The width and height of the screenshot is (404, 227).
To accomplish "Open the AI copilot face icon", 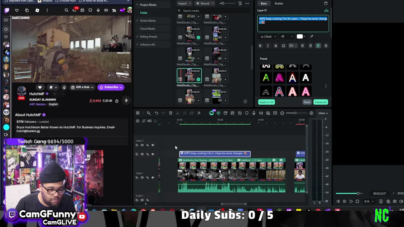I will [x=211, y=113].
